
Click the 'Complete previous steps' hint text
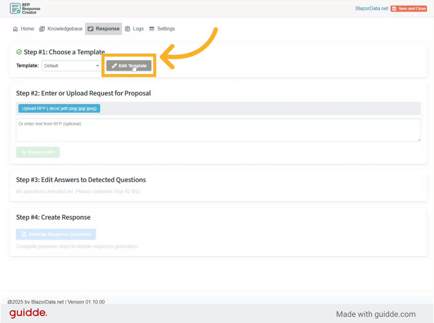[77, 246]
